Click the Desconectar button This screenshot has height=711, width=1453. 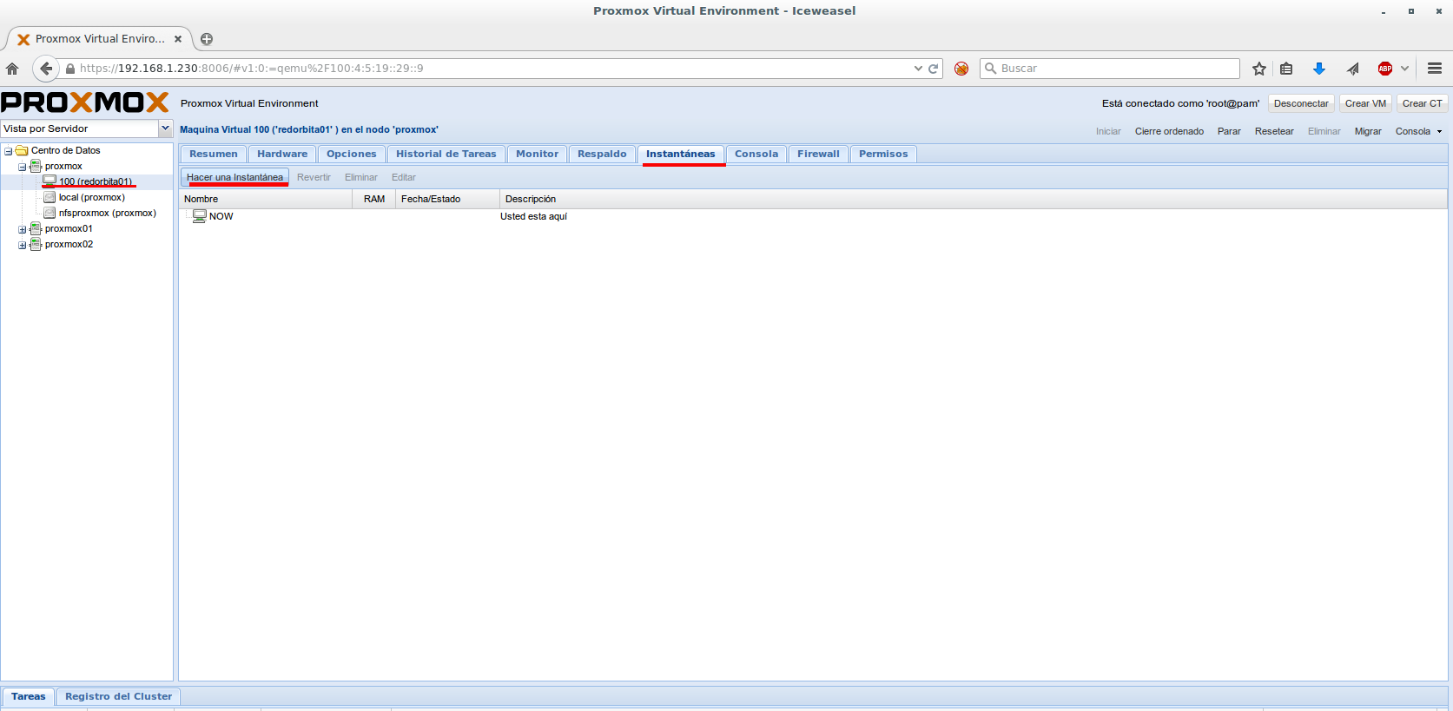pos(1301,103)
